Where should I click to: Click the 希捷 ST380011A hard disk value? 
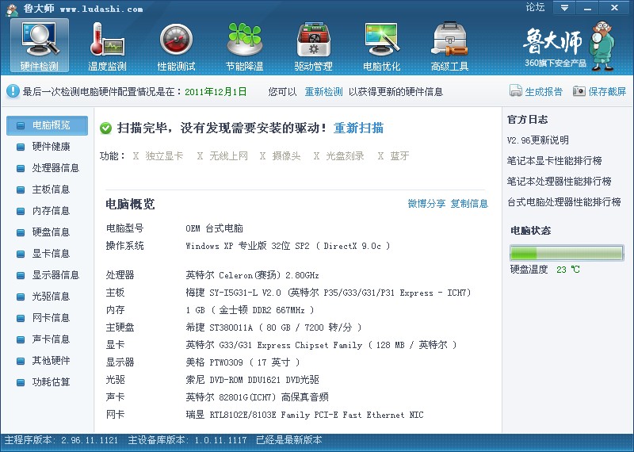(x=273, y=328)
